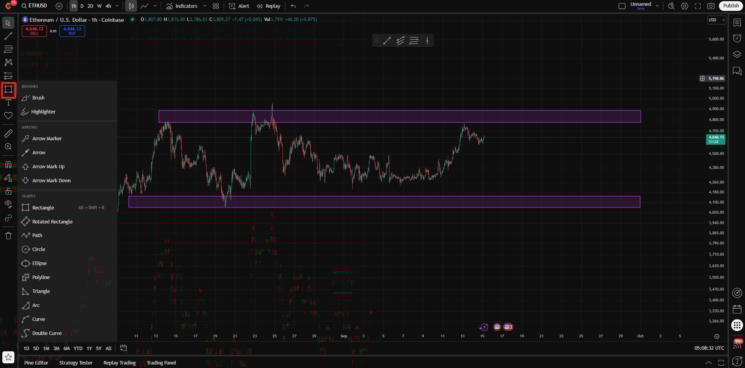This screenshot has width=745, height=368.
Task: Enter fullscreen mode
Action: pyautogui.click(x=698, y=6)
